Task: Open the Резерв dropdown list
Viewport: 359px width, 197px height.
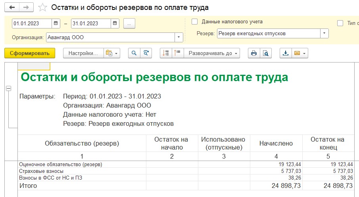Action: click(324, 33)
